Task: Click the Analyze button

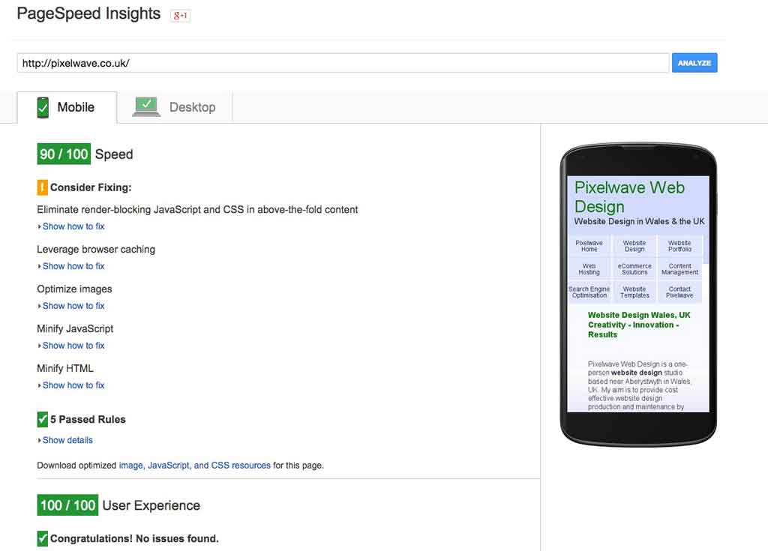Action: pos(694,63)
